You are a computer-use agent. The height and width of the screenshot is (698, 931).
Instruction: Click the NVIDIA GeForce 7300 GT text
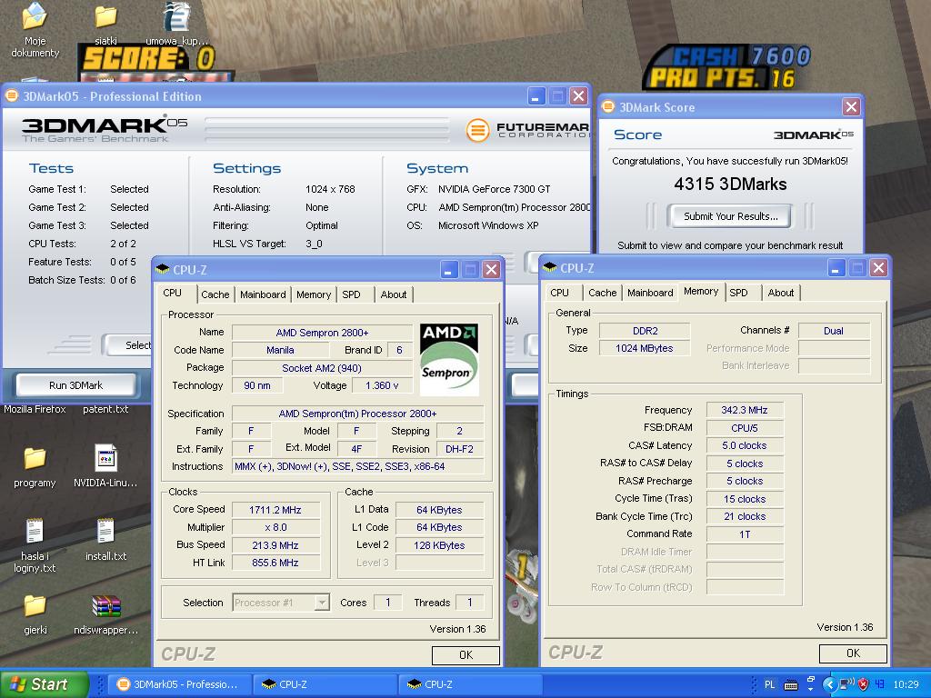coord(494,189)
